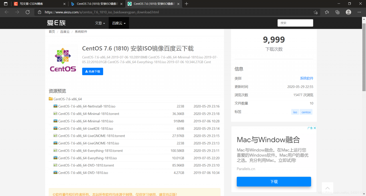Select CentOS-7.6-x86_64-LiveGNOME-1810.iso row
Image resolution: width=366 pixels, height=196 pixels.
tap(134, 143)
